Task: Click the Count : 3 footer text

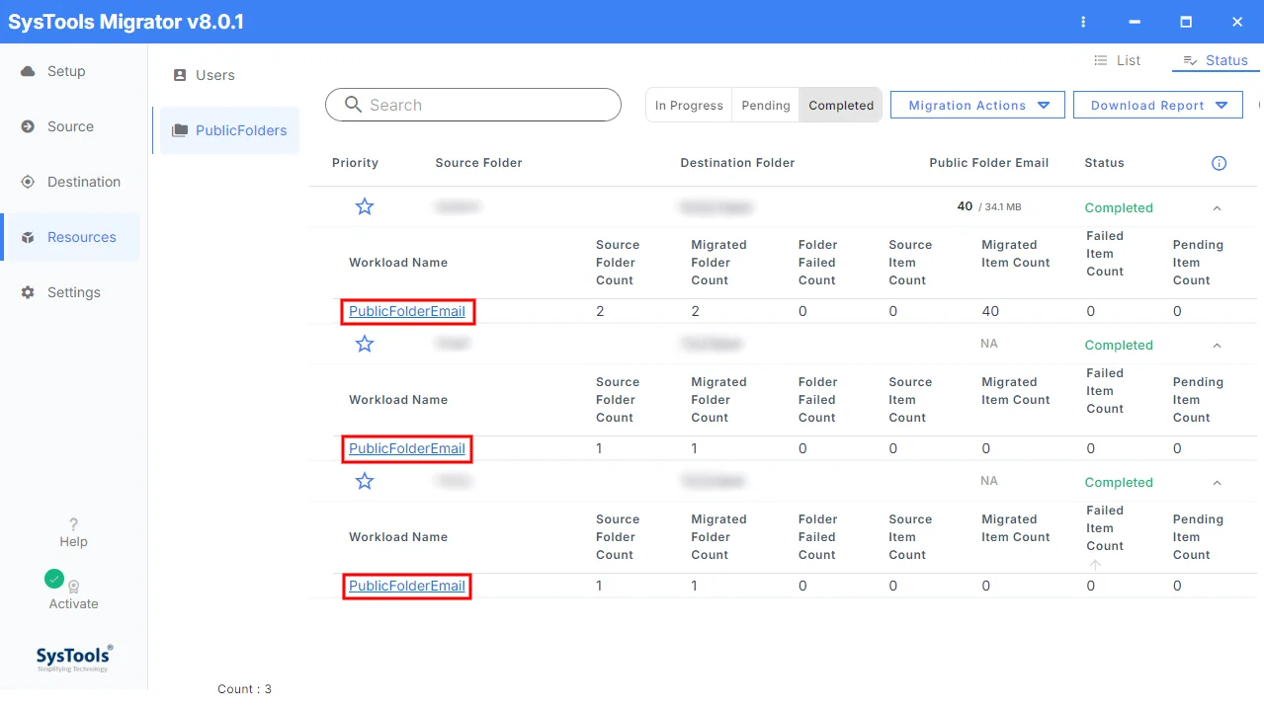Action: click(244, 689)
